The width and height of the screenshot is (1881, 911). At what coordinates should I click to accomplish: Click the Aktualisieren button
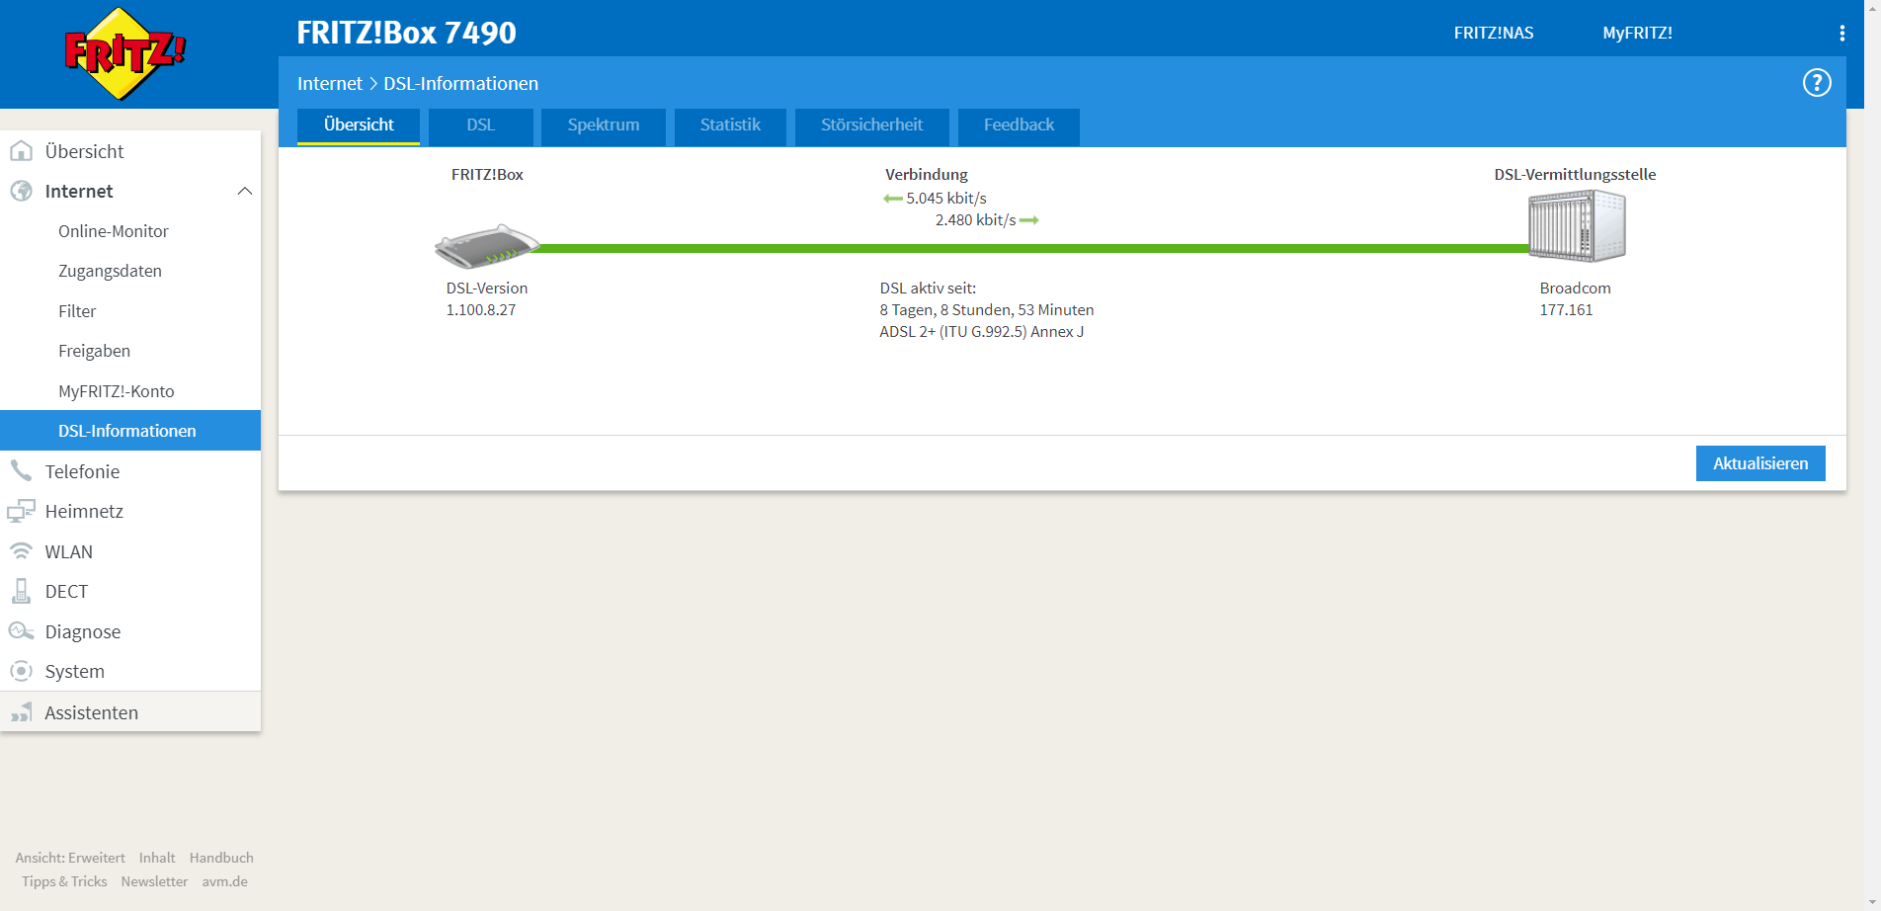(1760, 463)
